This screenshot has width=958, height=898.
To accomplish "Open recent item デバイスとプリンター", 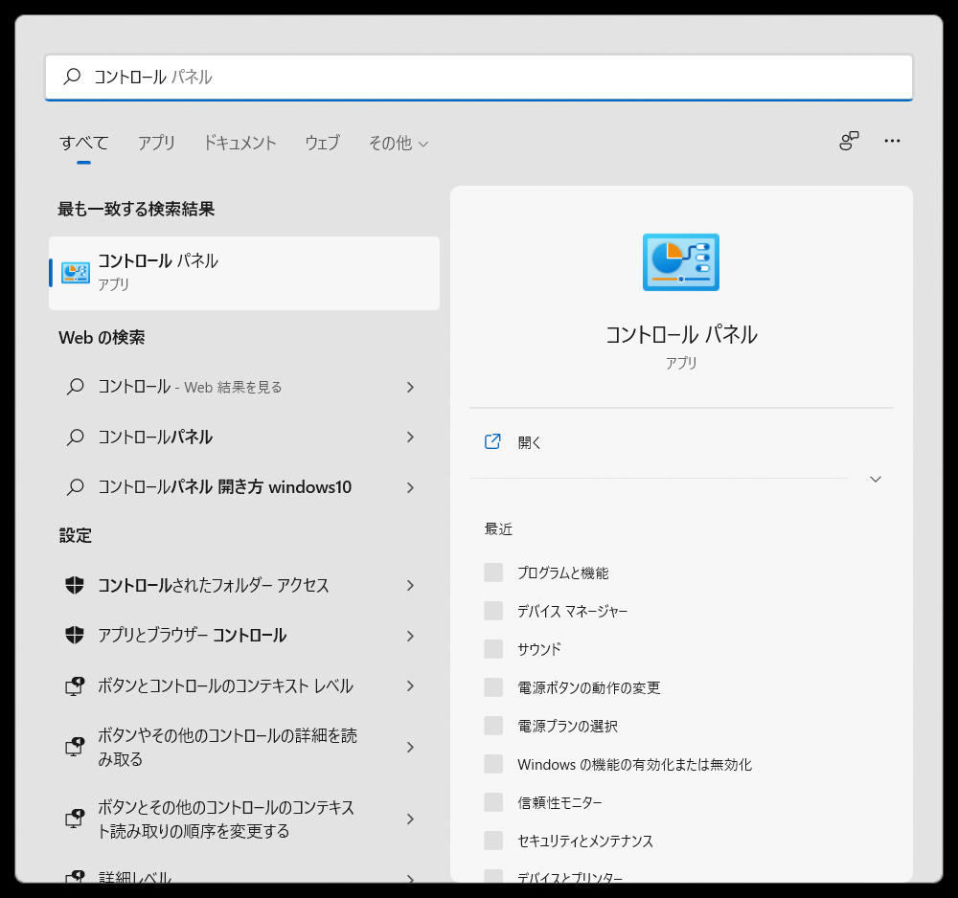I will pos(569,877).
